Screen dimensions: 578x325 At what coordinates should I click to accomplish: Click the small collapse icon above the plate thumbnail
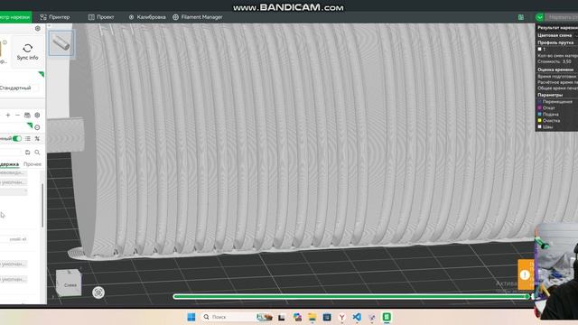(x=50, y=26)
